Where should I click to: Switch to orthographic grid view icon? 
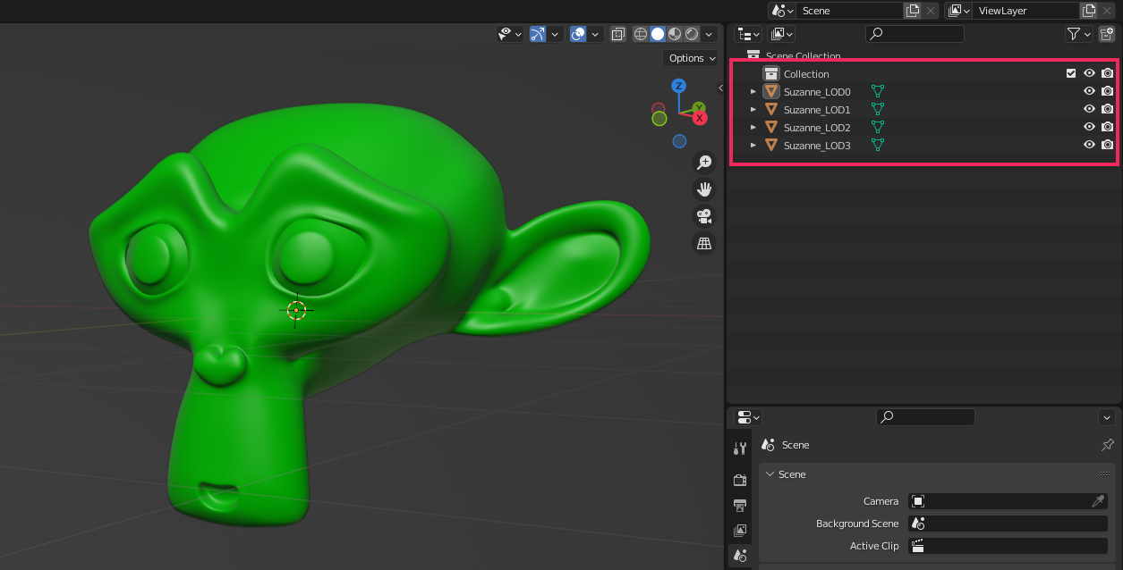(x=704, y=243)
